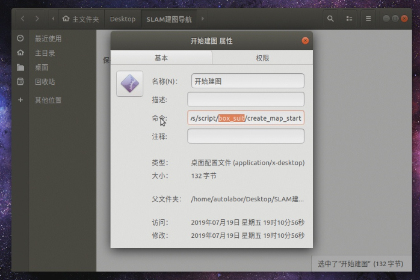
Task: Open the search in file manager
Action: coord(330,19)
